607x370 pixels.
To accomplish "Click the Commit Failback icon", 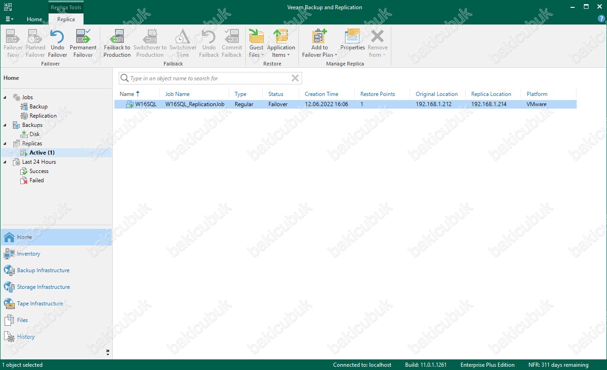I will (x=232, y=43).
